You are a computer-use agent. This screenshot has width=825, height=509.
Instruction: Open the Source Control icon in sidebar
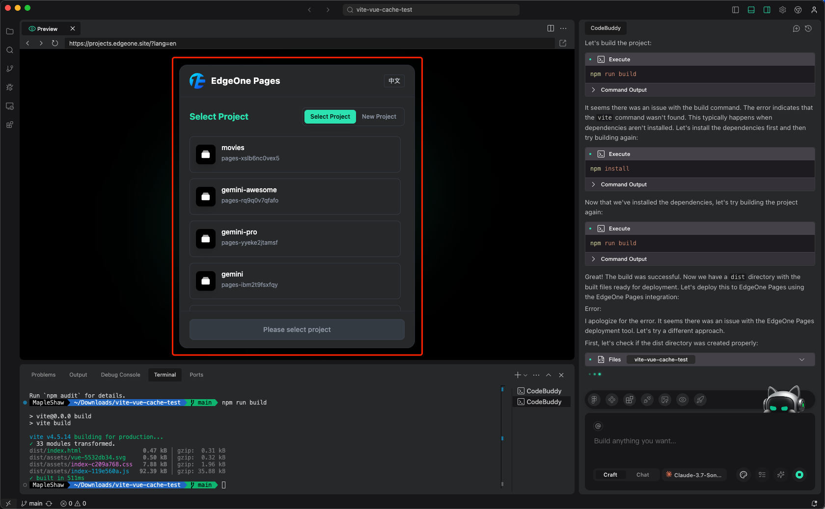tap(10, 69)
